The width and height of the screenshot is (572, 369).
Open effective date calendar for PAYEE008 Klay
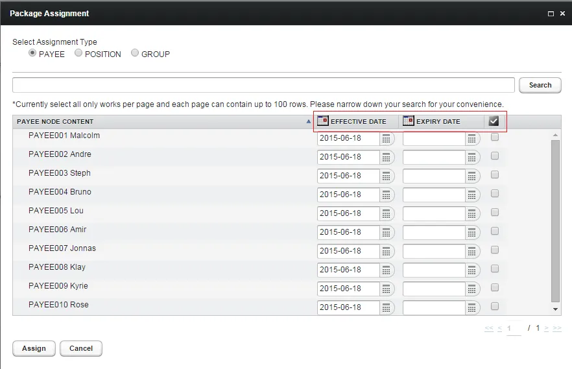coord(386,270)
